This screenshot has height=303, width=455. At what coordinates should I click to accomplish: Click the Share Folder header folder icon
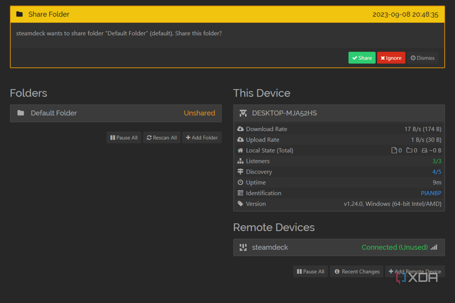point(19,14)
